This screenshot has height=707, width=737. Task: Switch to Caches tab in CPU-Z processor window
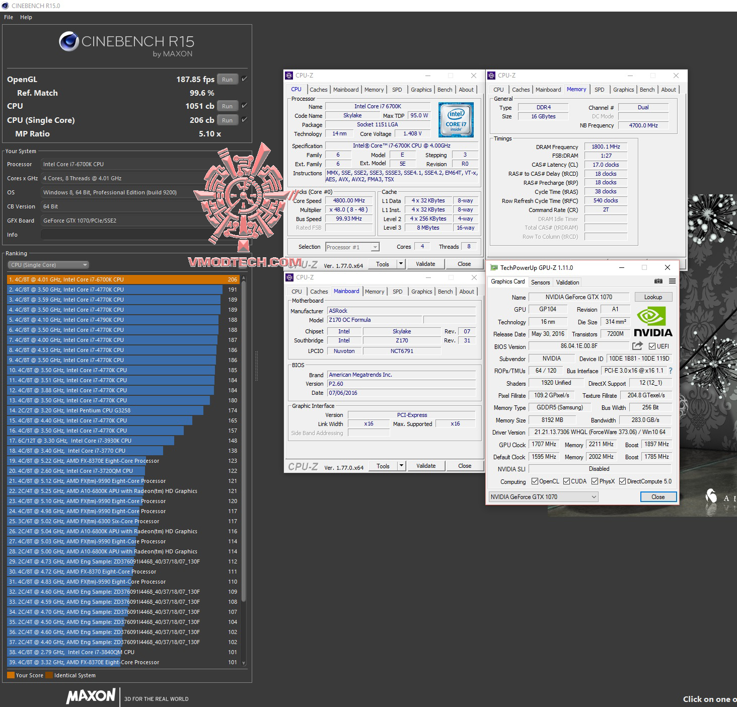coord(318,90)
